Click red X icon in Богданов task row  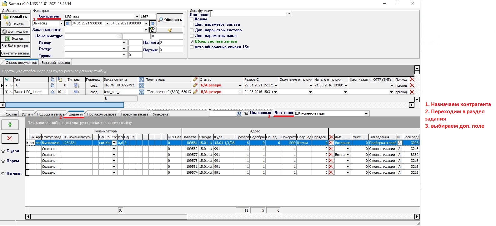tap(331, 143)
